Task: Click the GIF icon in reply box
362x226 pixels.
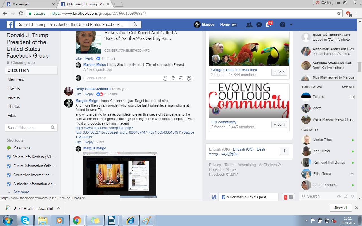Action: (x=181, y=78)
